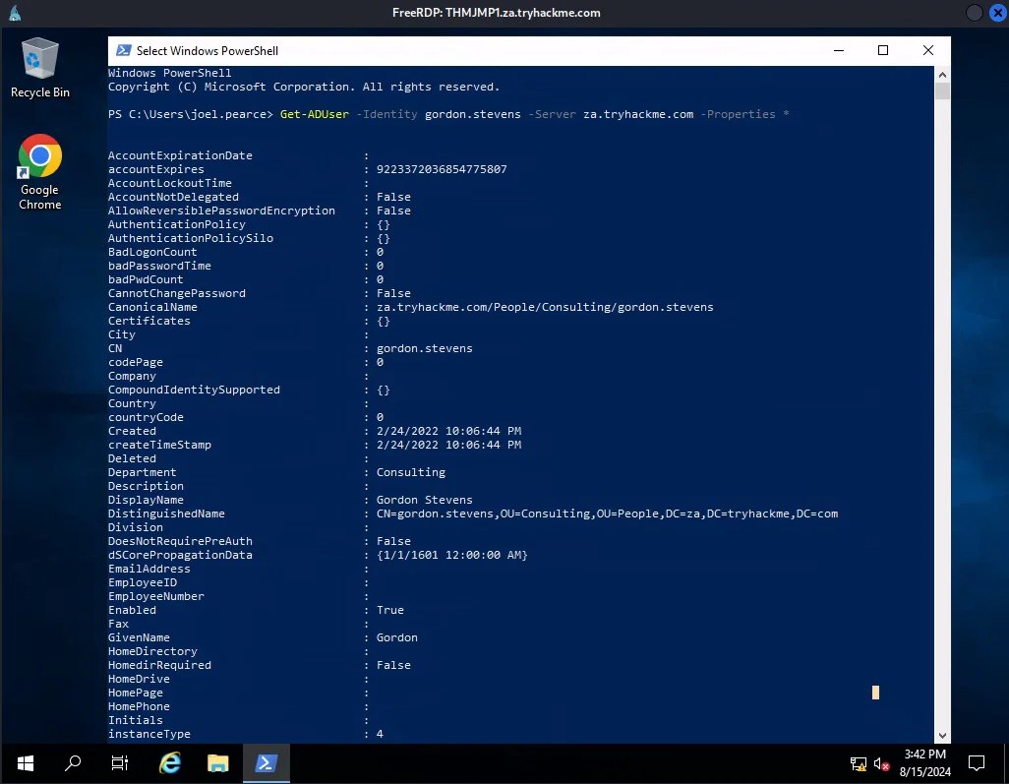Open taskbar search magnifier
This screenshot has height=784, width=1009.
pyautogui.click(x=73, y=763)
